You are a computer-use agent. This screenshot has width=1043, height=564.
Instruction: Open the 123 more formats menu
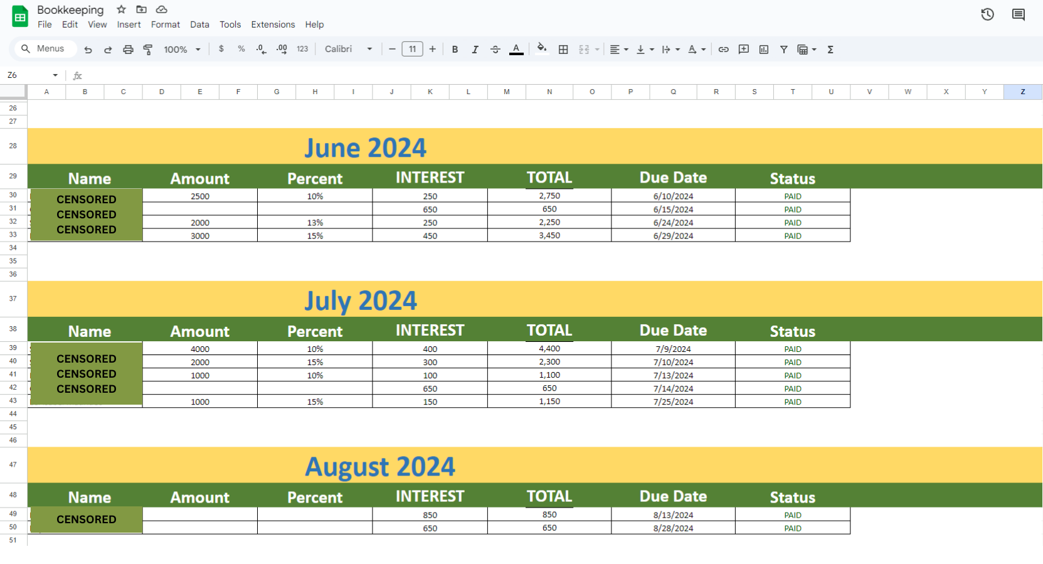(x=302, y=49)
